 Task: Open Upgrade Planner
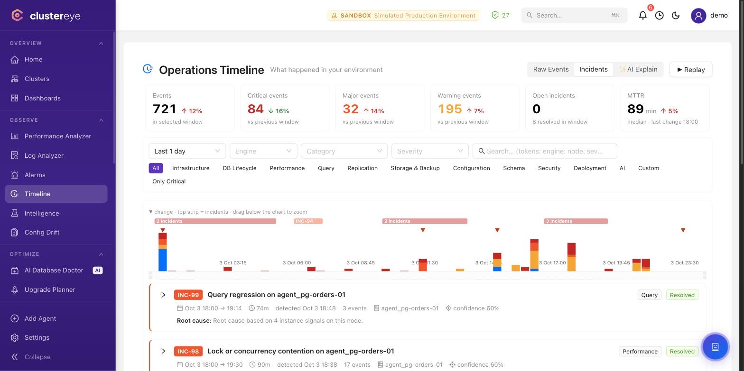pyautogui.click(x=56, y=290)
